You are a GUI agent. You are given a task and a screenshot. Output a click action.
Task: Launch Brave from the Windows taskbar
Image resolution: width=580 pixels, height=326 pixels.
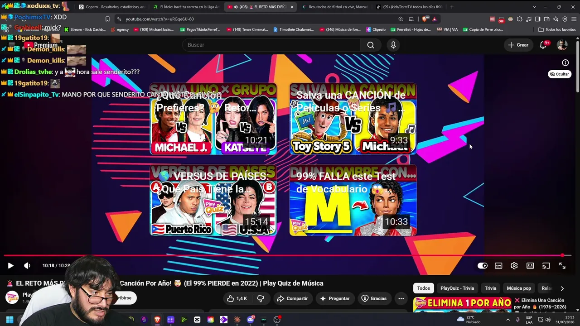(157, 320)
